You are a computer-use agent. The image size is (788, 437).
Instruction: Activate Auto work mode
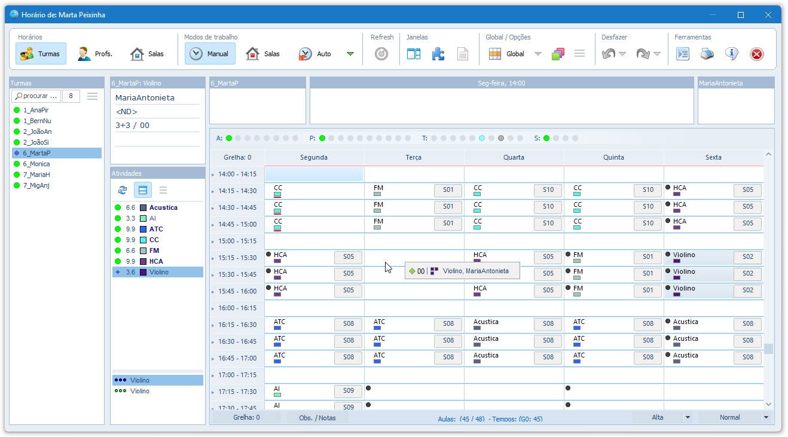[x=314, y=54]
